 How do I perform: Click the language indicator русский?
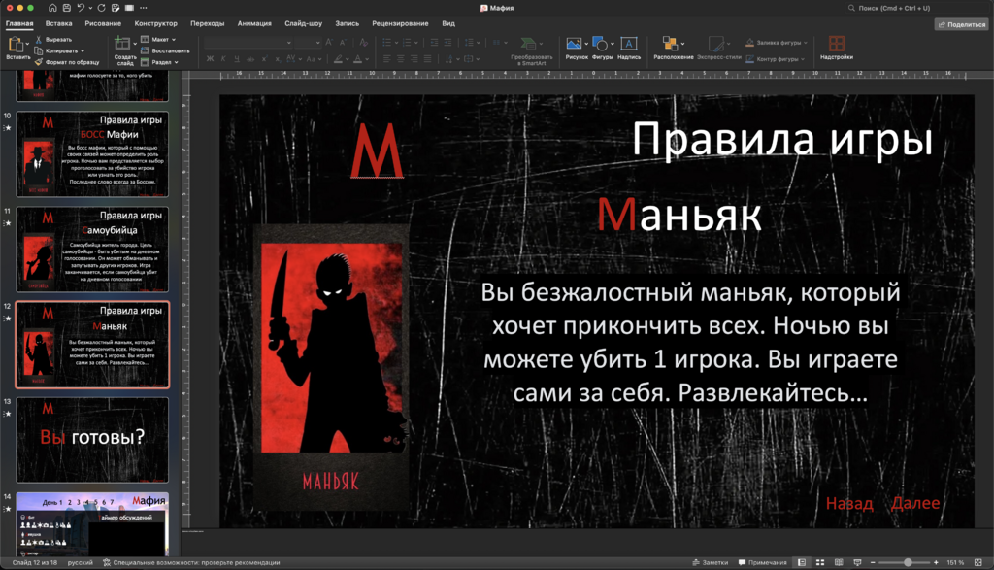point(80,562)
